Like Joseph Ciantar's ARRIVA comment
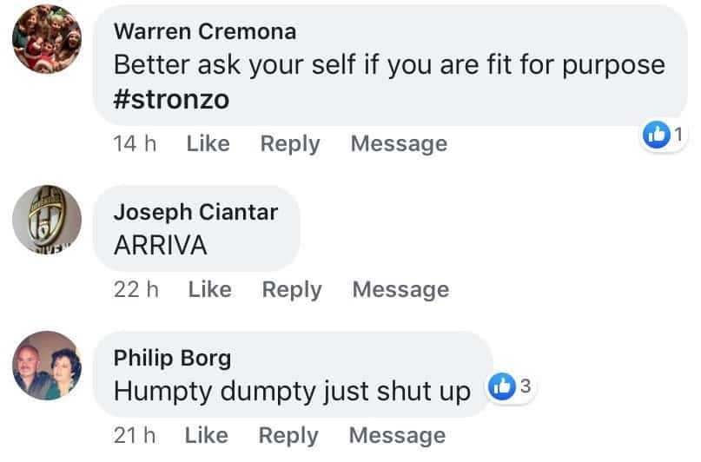The image size is (701, 462). [209, 289]
